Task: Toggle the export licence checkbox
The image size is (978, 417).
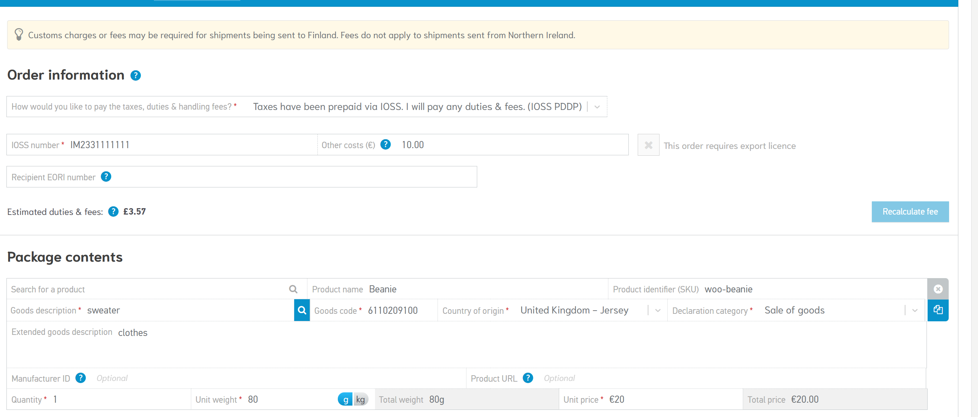Action: tap(648, 145)
